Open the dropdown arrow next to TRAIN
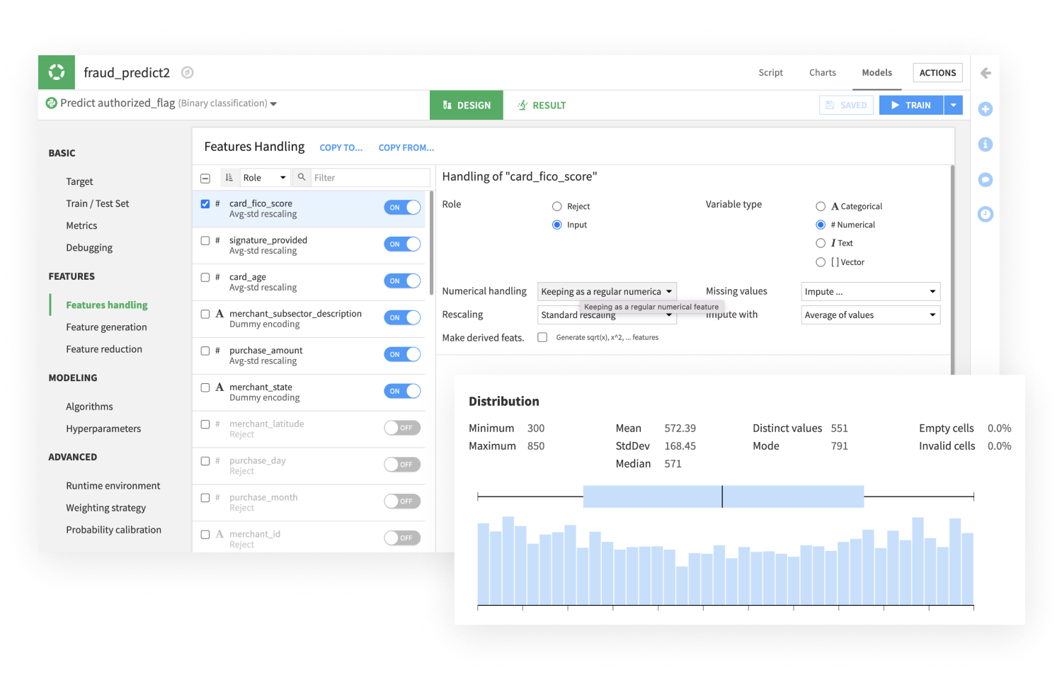Screen dimensions: 1062x680 953,105
